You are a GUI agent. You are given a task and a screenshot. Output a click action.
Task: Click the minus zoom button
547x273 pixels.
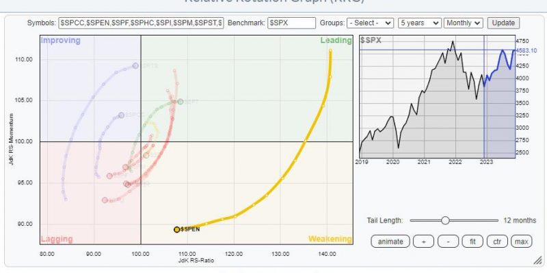(x=449, y=242)
